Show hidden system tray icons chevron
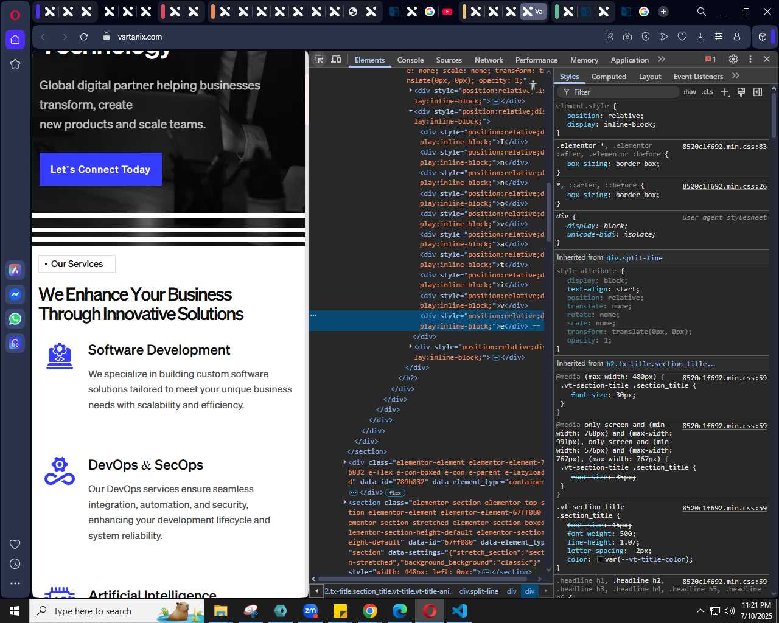The image size is (779, 623). (x=700, y=611)
